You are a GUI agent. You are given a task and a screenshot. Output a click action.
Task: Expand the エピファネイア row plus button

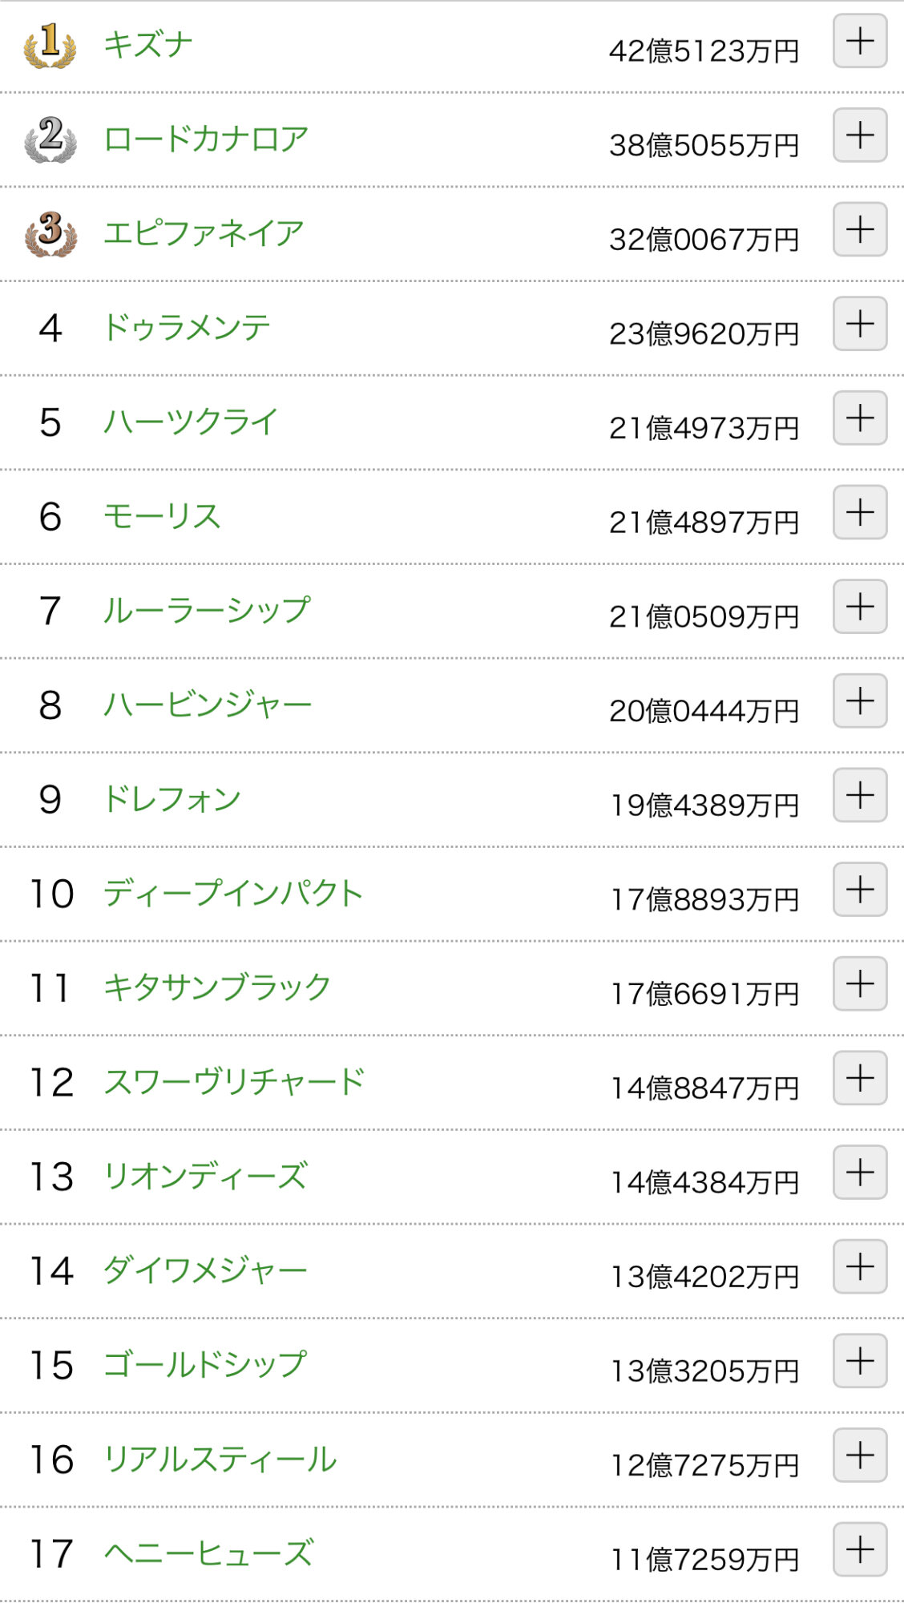tap(860, 229)
